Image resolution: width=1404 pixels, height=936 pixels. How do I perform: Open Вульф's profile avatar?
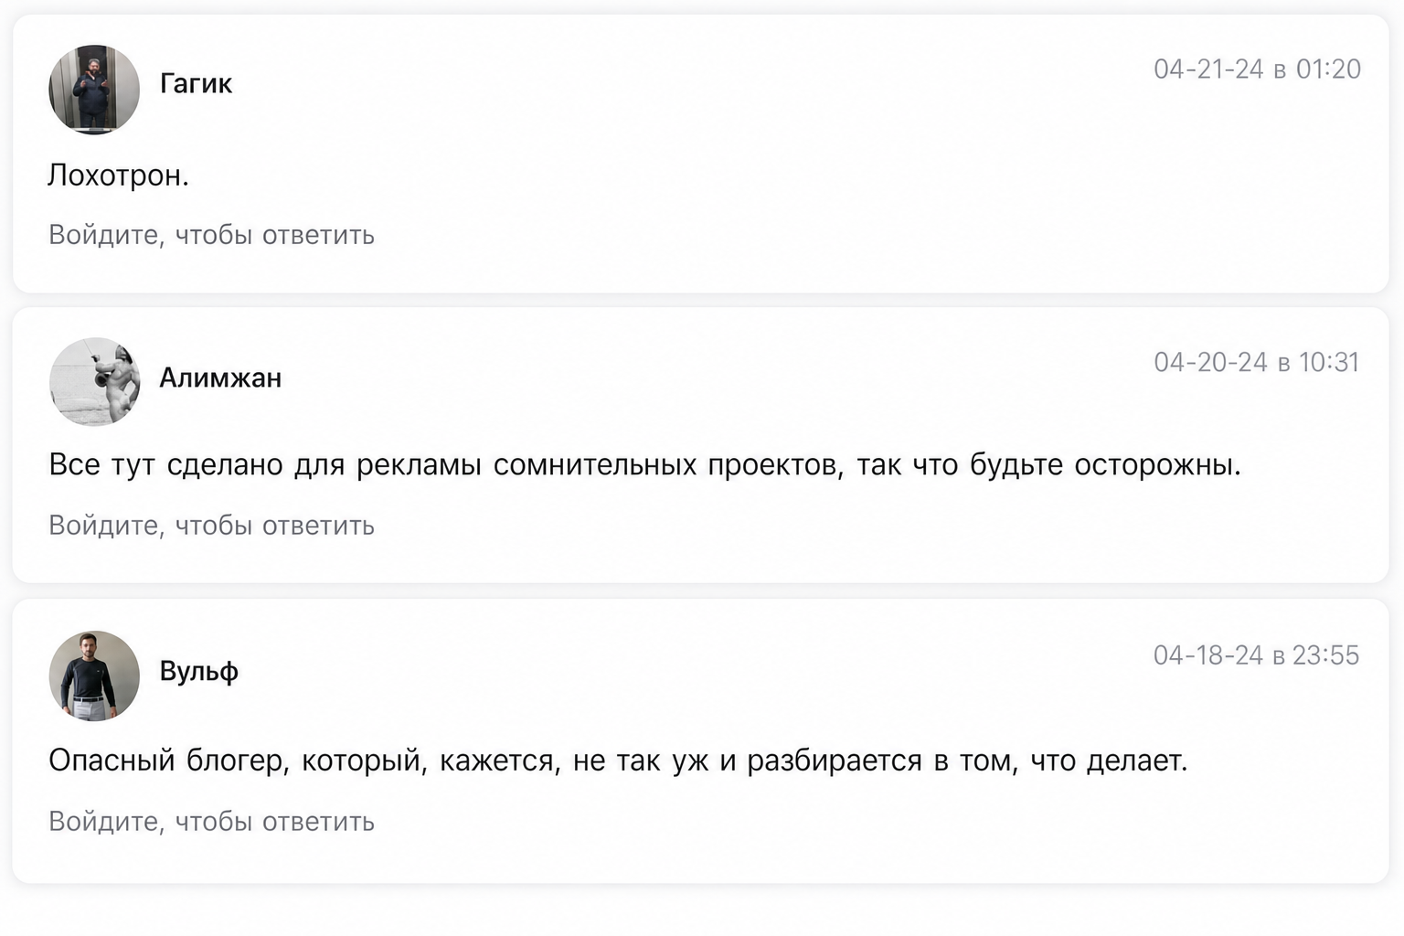94,675
